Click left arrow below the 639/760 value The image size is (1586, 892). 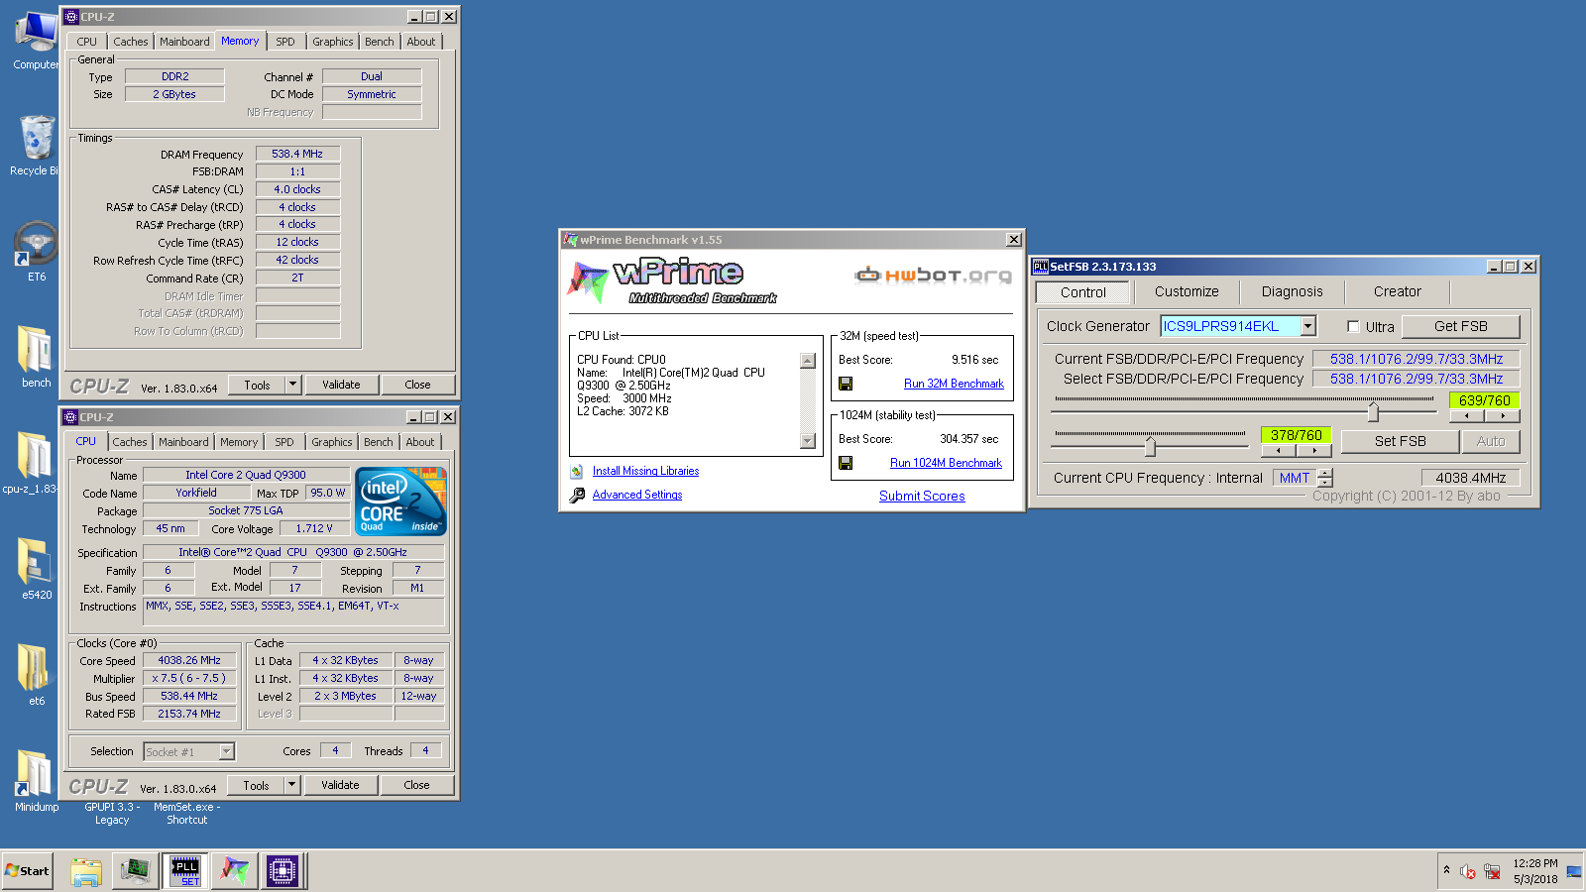click(x=1467, y=416)
